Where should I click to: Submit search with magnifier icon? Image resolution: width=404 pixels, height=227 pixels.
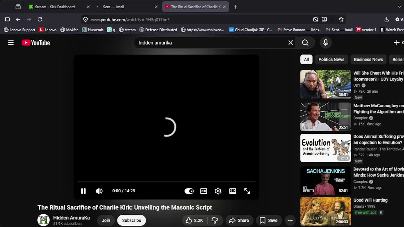(x=305, y=43)
